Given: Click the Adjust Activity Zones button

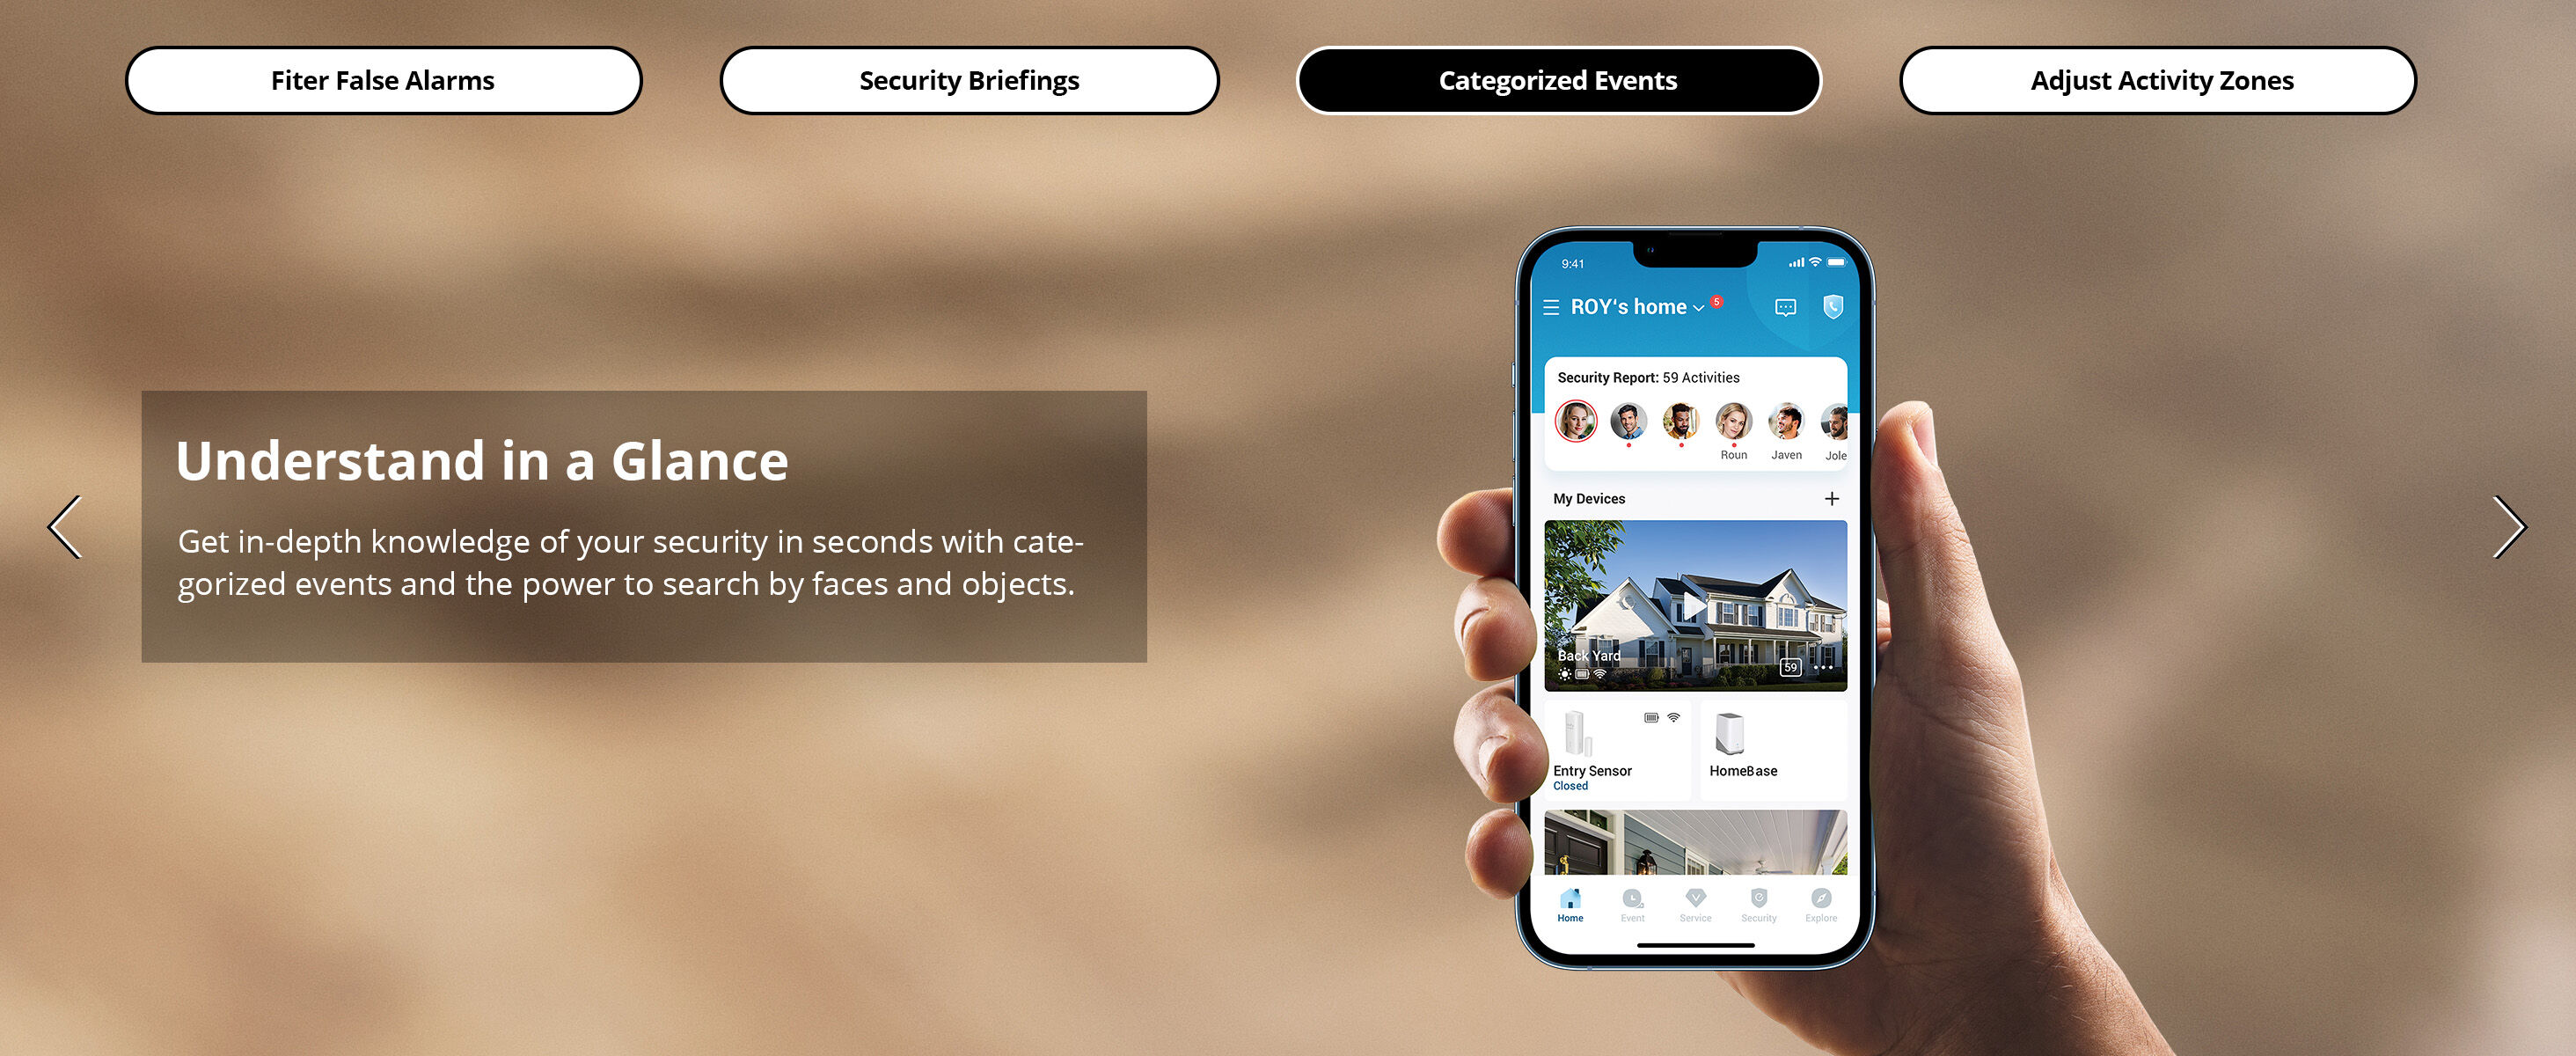Looking at the screenshot, I should (x=2159, y=79).
